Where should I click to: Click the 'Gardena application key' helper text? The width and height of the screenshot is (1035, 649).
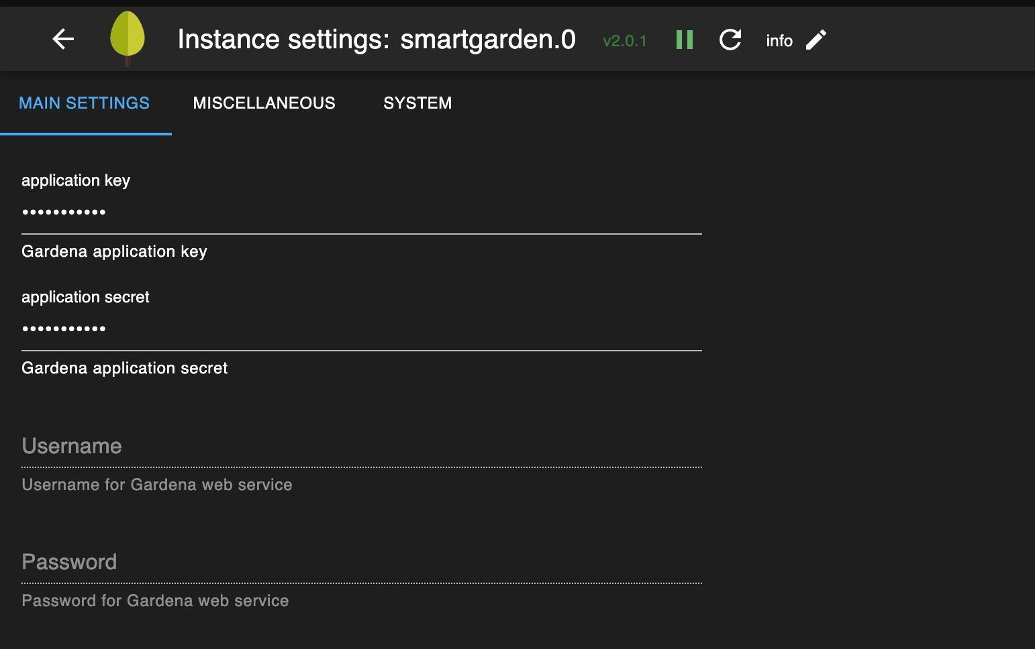pyautogui.click(x=114, y=251)
